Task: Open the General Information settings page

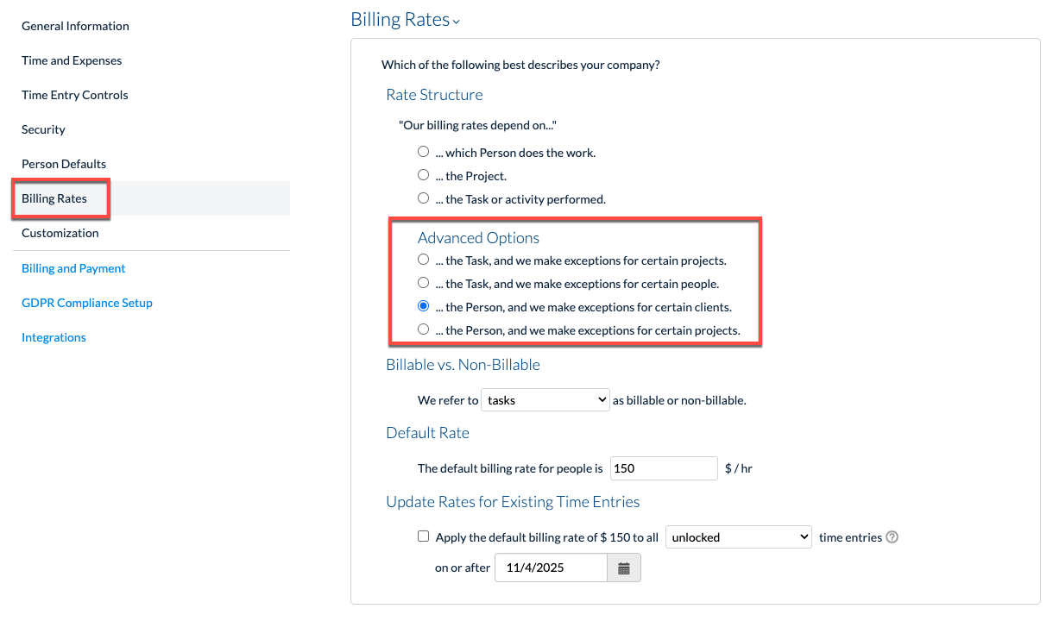Action: tap(75, 26)
